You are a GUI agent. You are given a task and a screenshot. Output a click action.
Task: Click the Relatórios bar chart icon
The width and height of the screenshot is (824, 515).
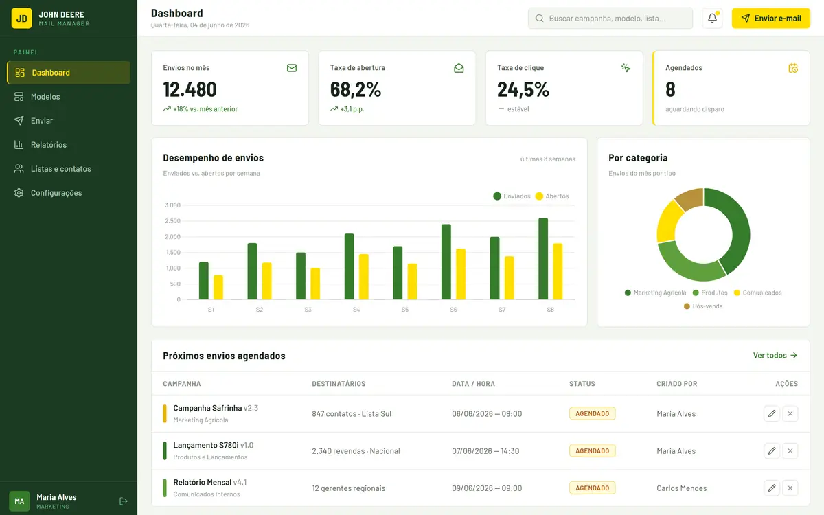[x=19, y=145]
